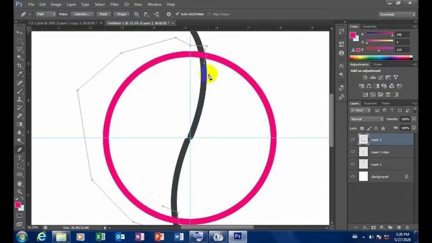Open the Layers panel flyout menu
The width and height of the screenshot is (432, 243).
414,103
